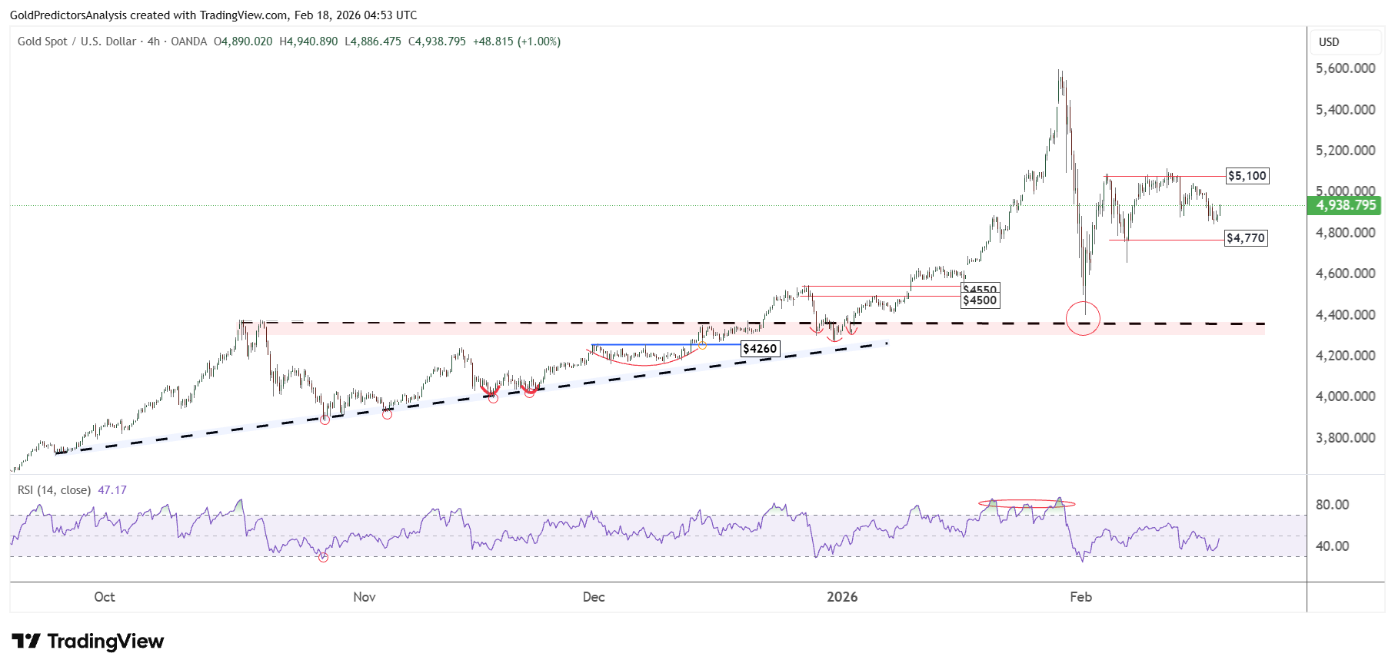Image resolution: width=1395 pixels, height=670 pixels.
Task: Click the high value H4,940.890
Action: click(308, 41)
